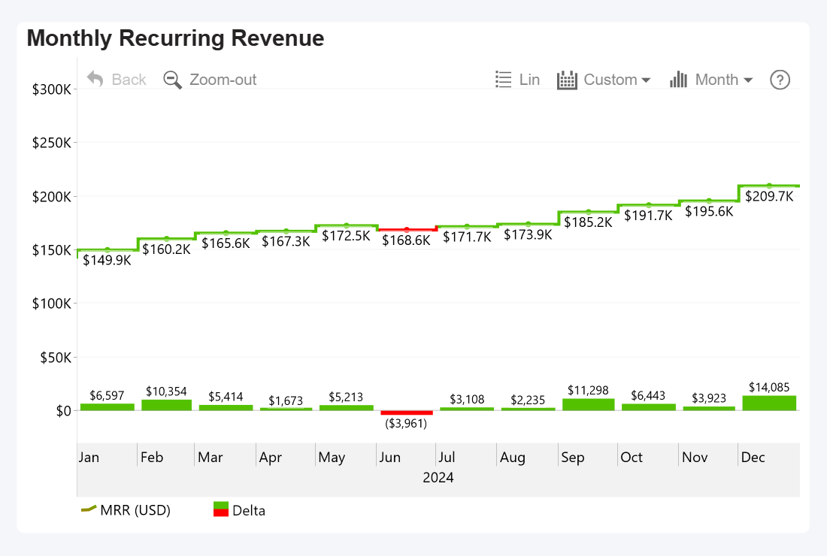Click the $10,354 February delta bar

(x=167, y=405)
